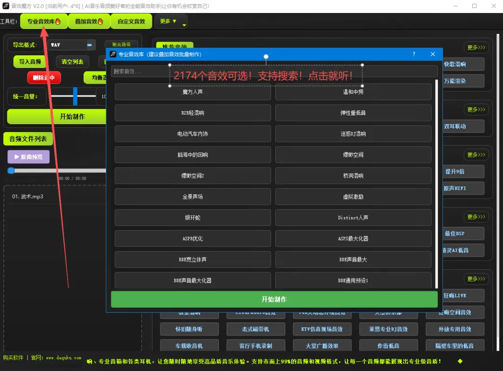Click the 音频文件列表 tab label

coord(28,139)
